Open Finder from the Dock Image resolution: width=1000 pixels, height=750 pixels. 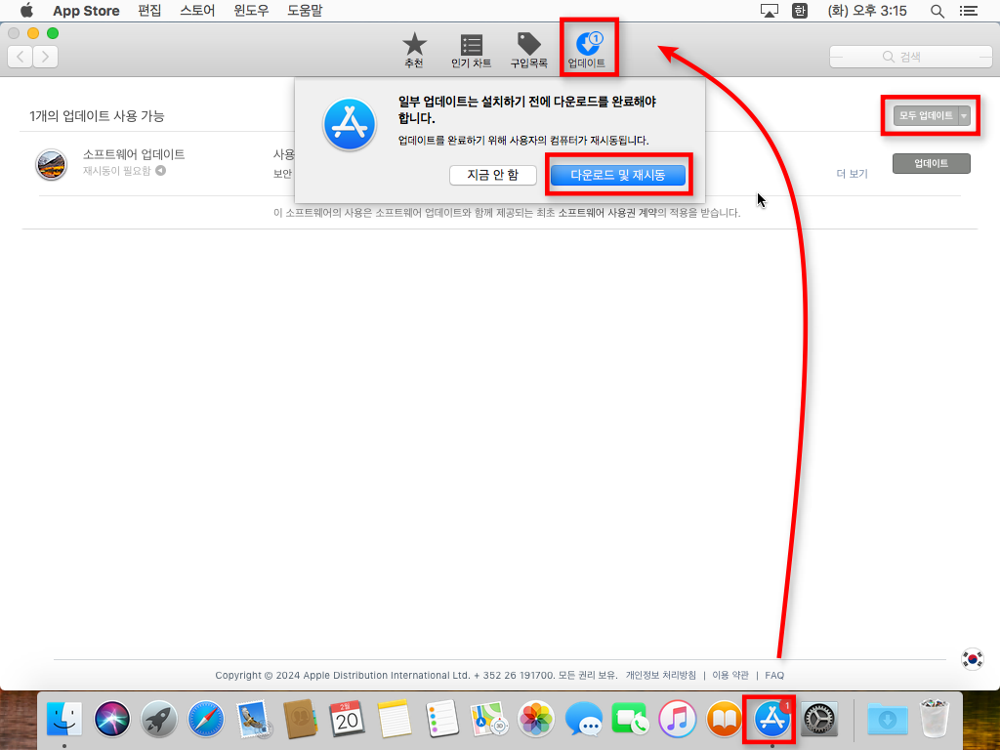64,719
